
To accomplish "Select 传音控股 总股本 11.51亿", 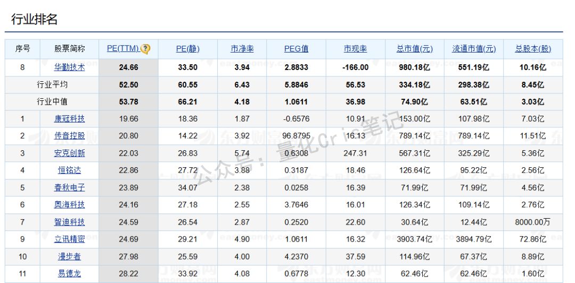I will tap(533, 136).
